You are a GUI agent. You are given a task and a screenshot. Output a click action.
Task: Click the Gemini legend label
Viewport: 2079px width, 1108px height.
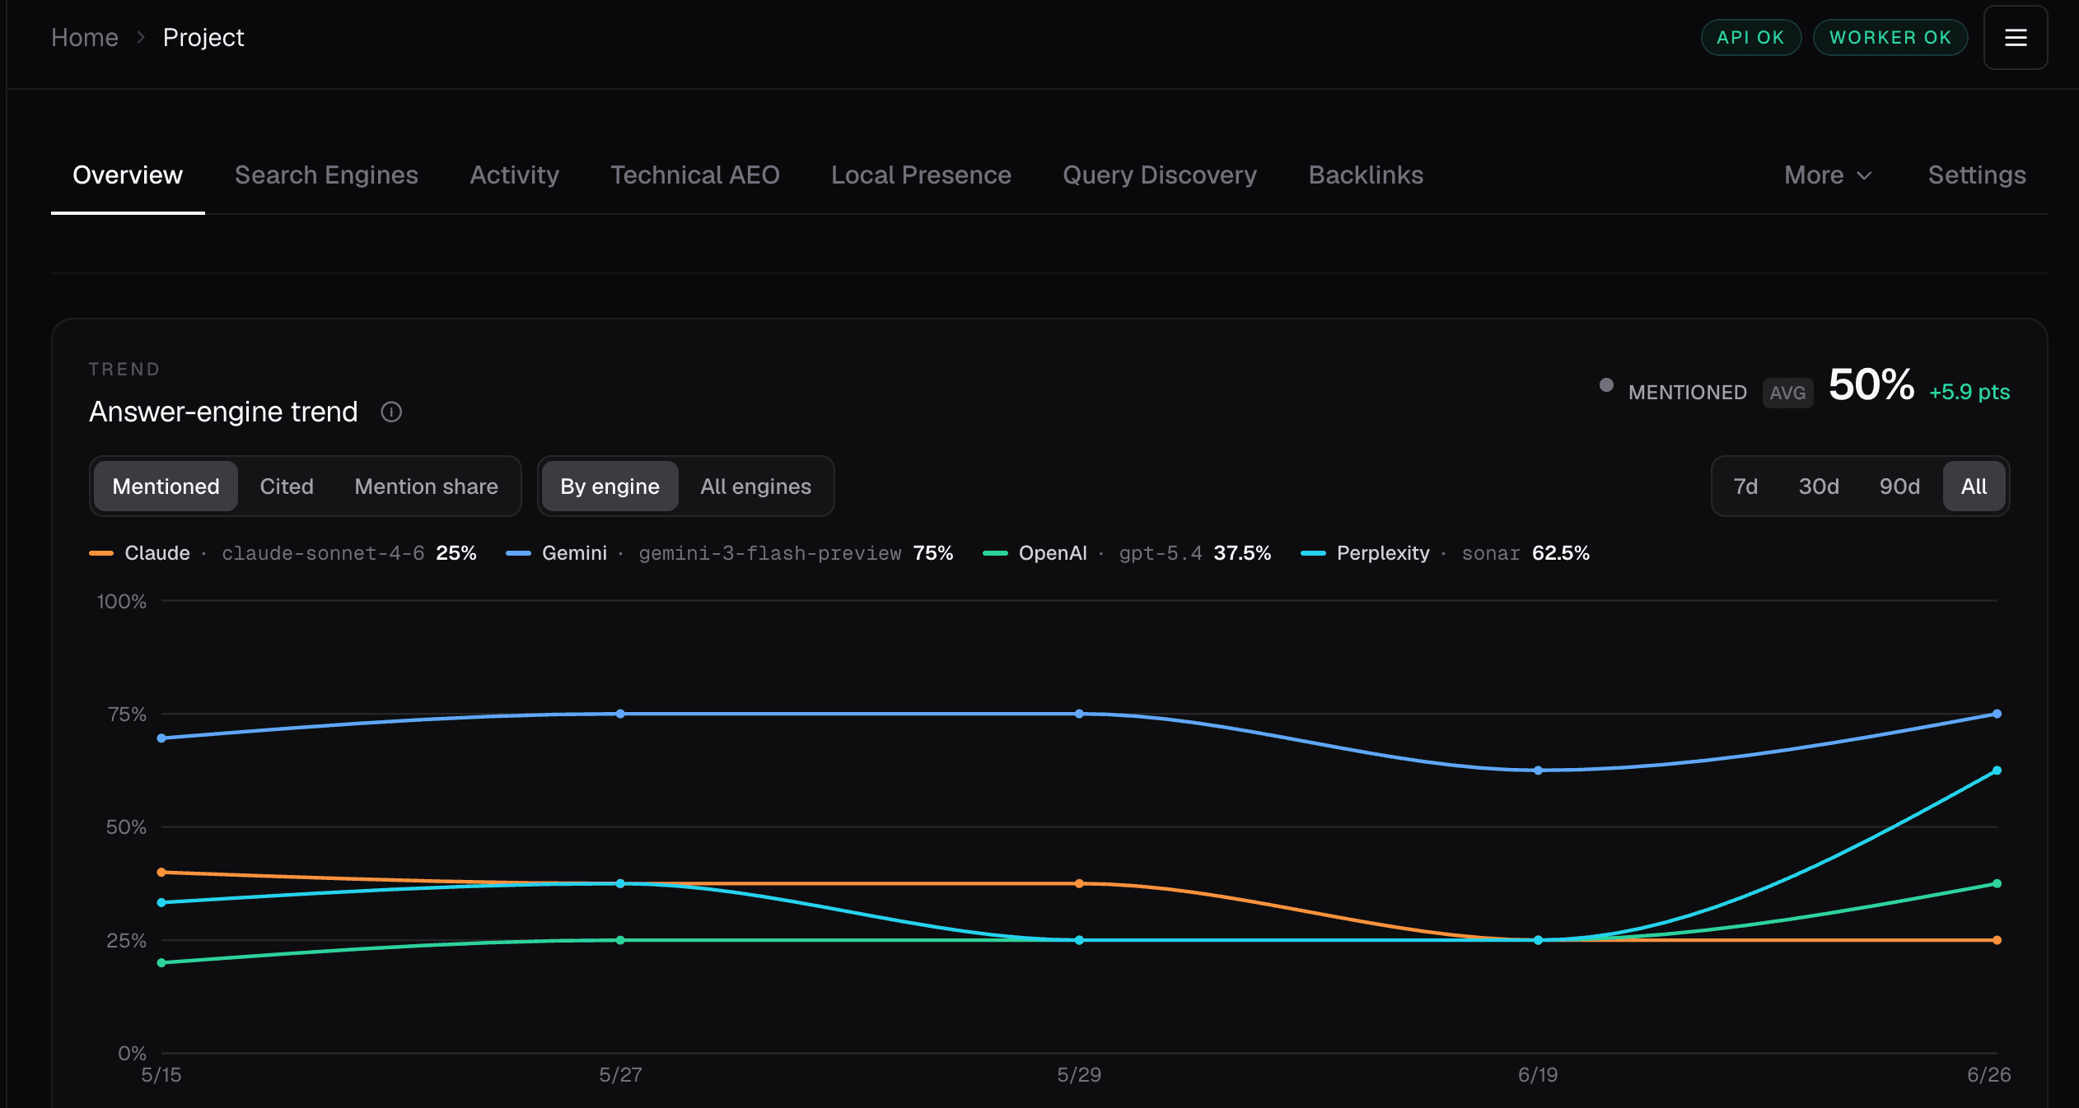[x=574, y=553]
